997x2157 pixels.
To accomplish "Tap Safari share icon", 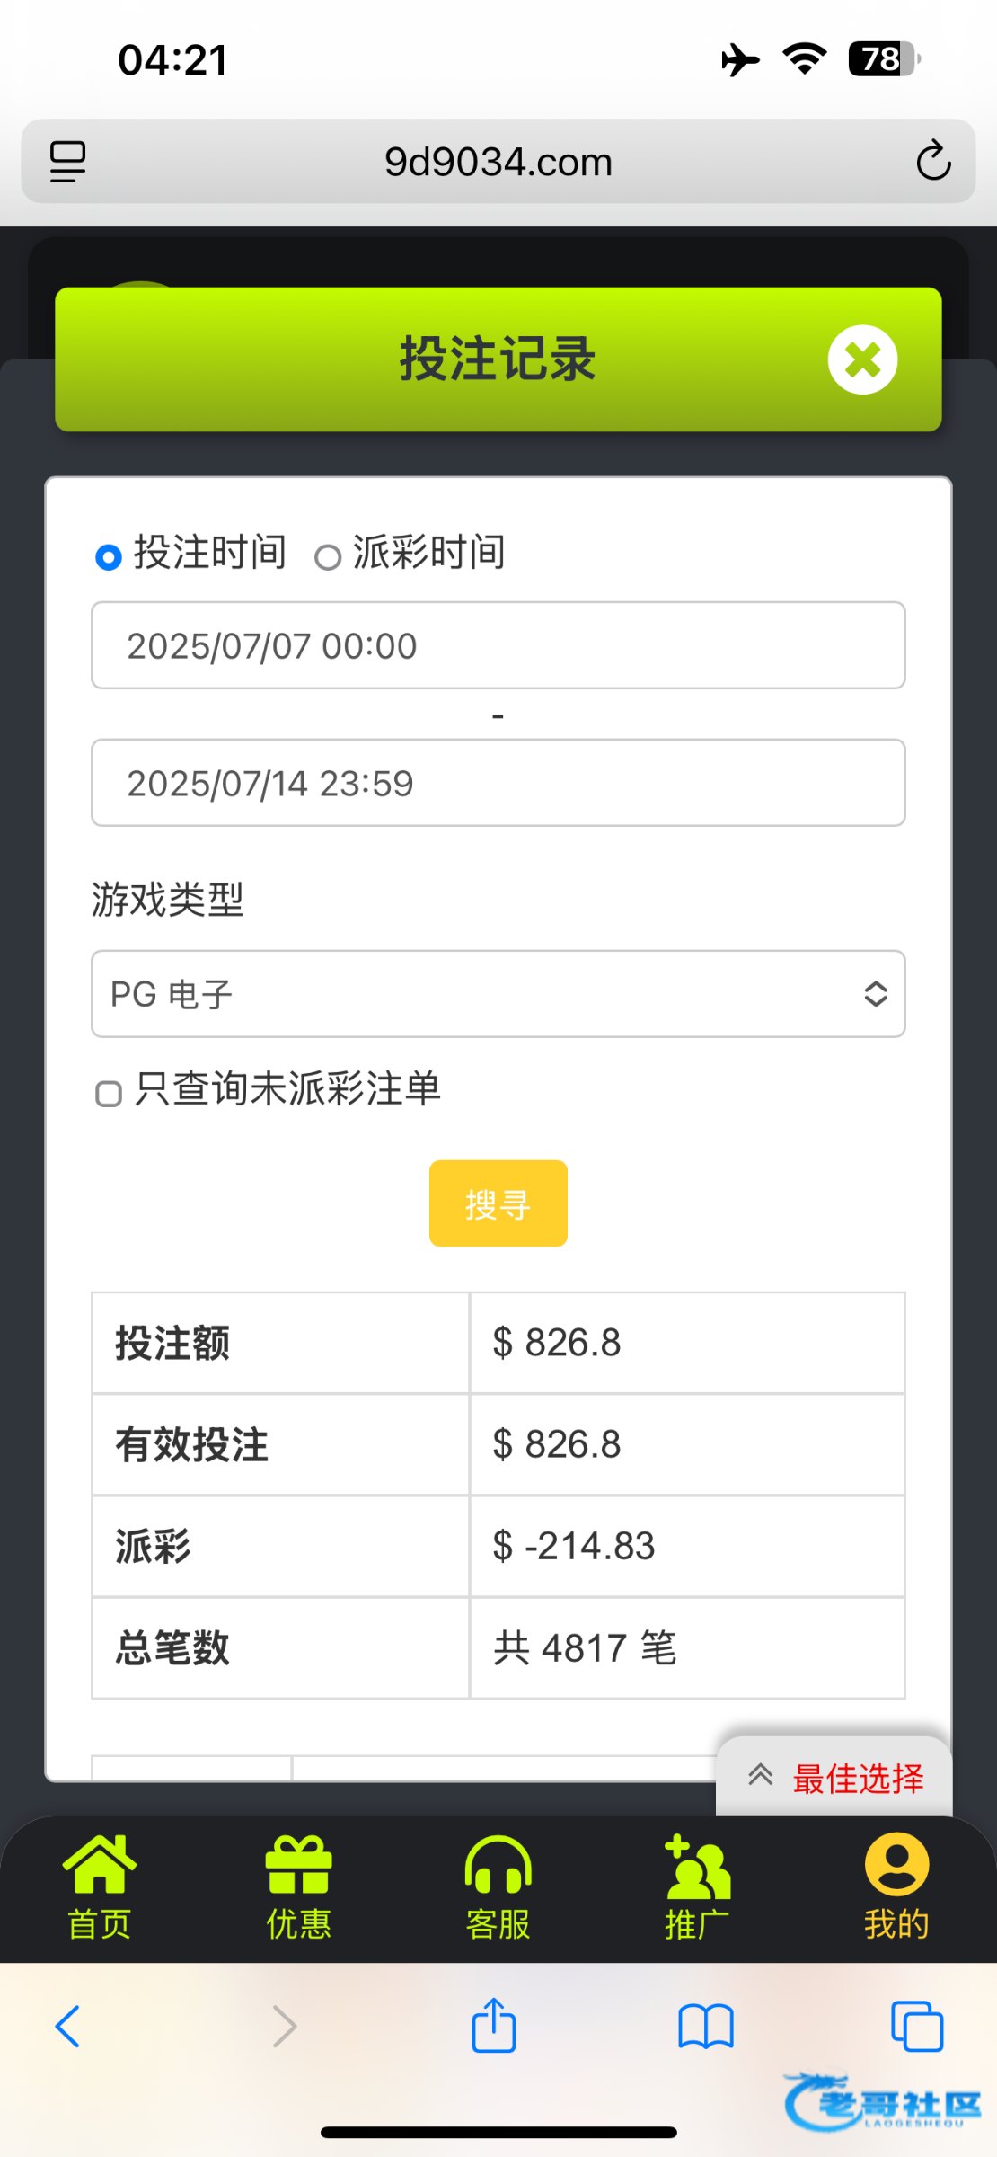I will tap(494, 2026).
